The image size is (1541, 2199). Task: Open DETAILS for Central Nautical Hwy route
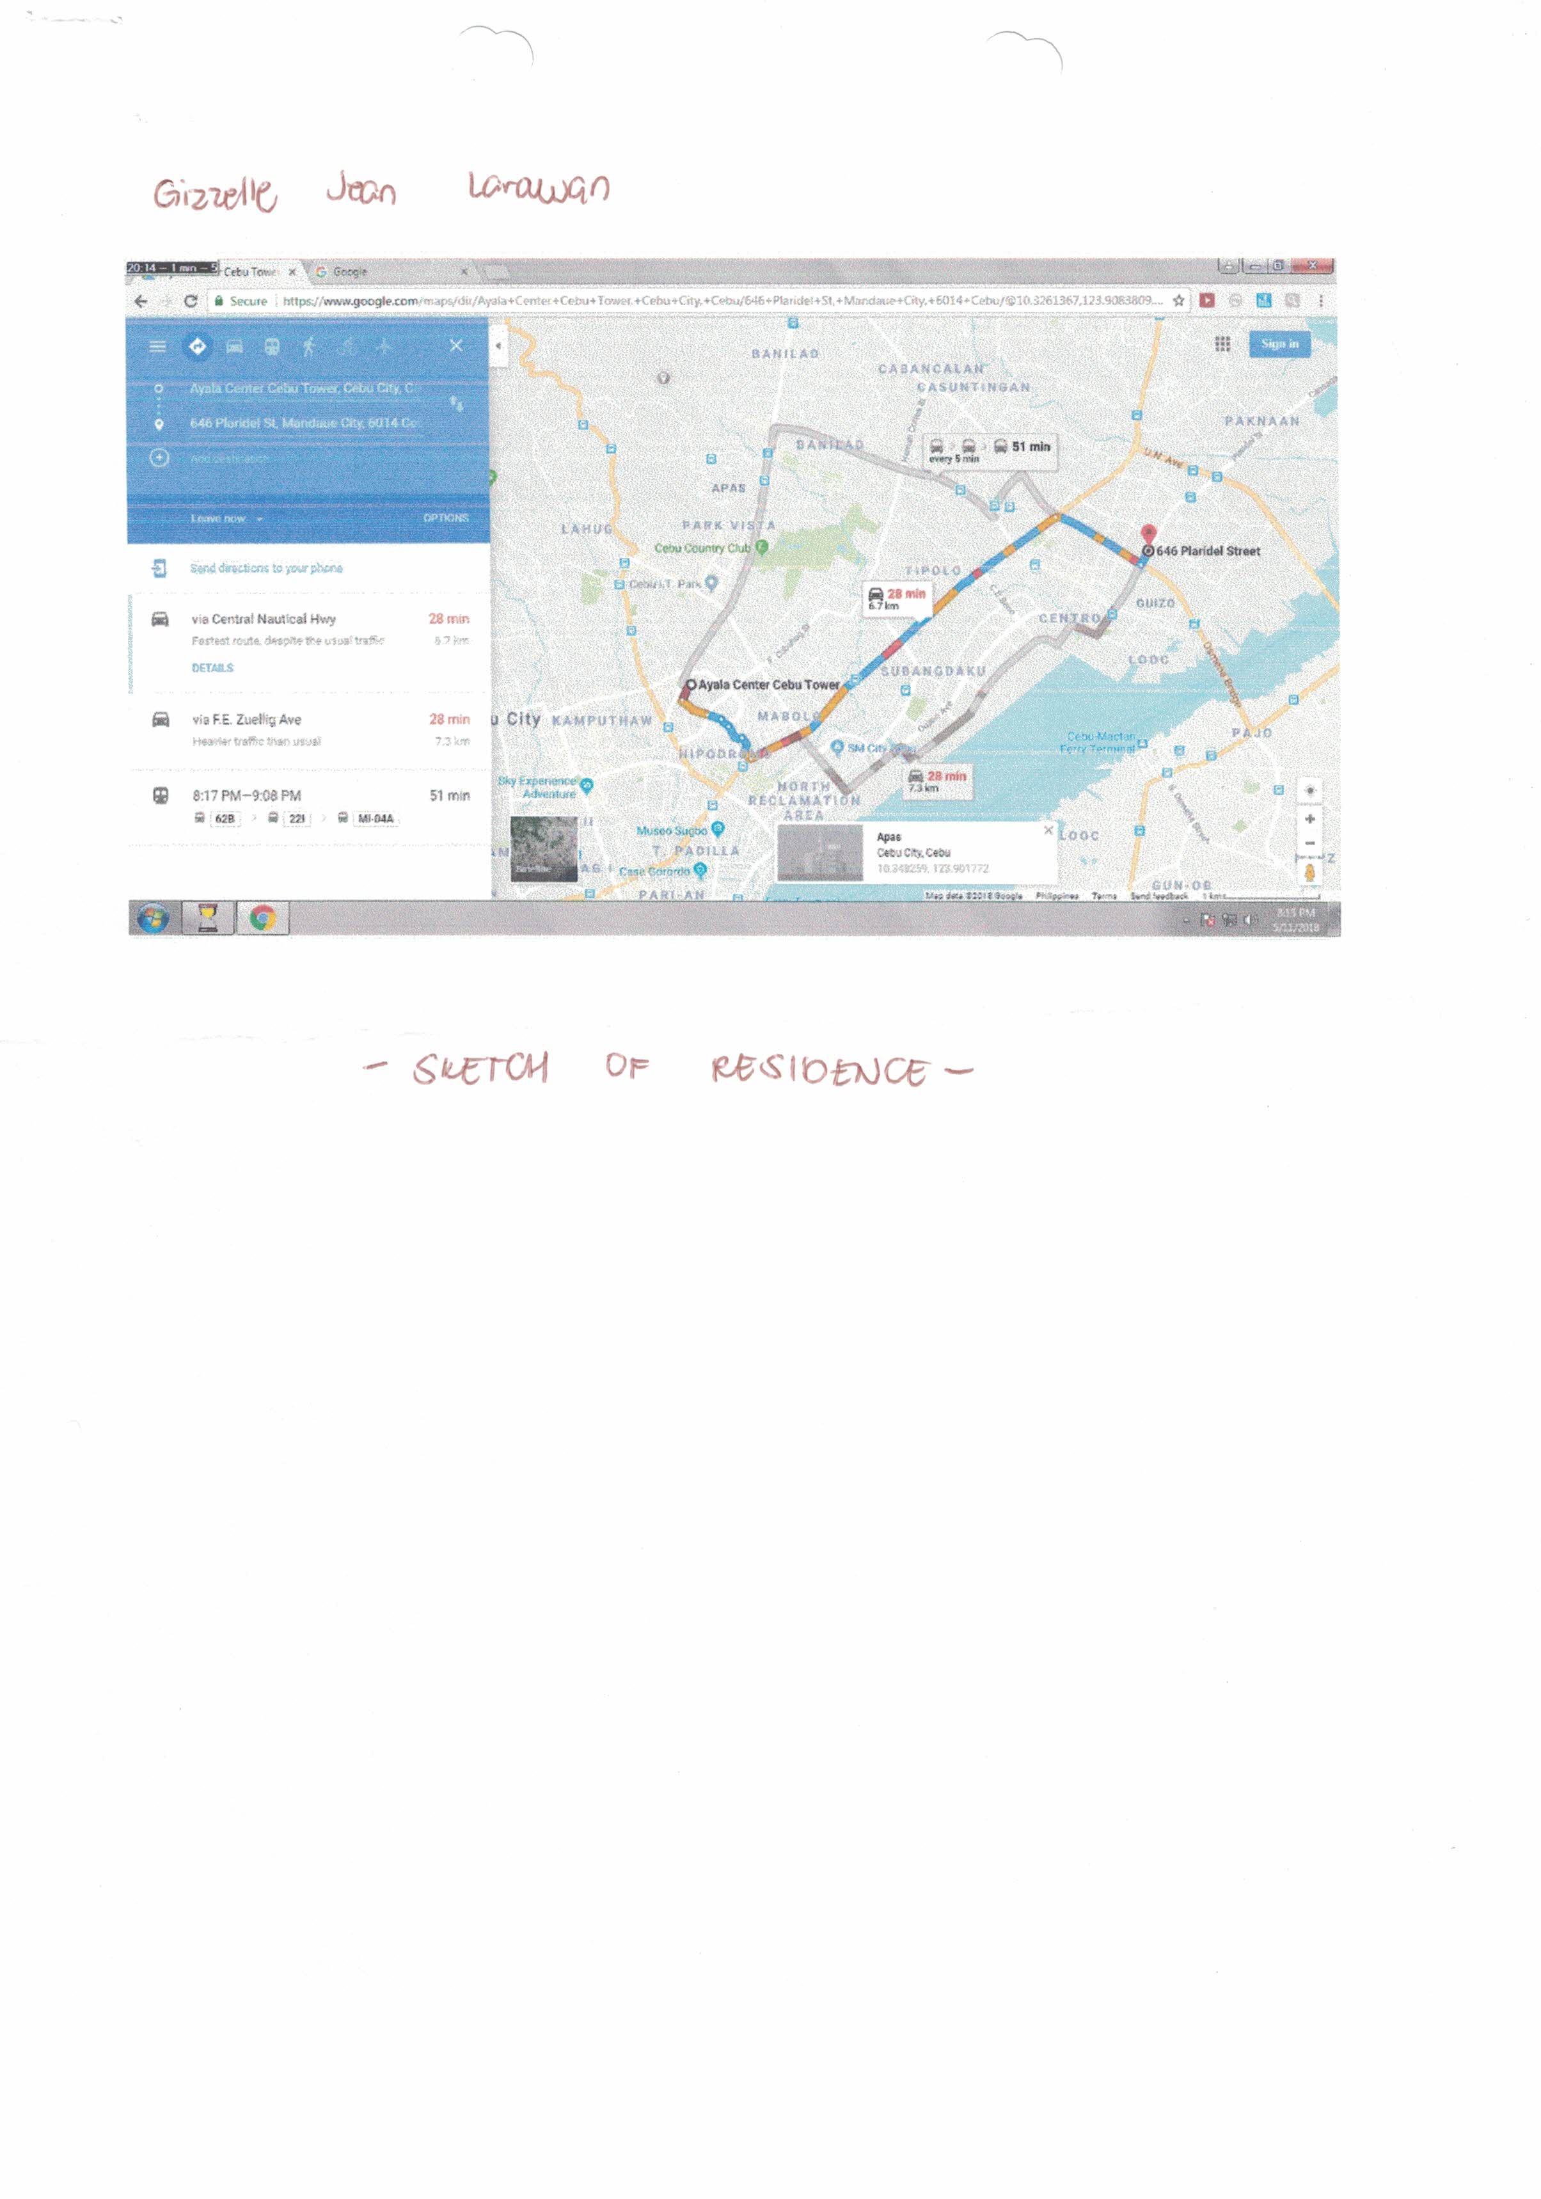pyautogui.click(x=212, y=667)
